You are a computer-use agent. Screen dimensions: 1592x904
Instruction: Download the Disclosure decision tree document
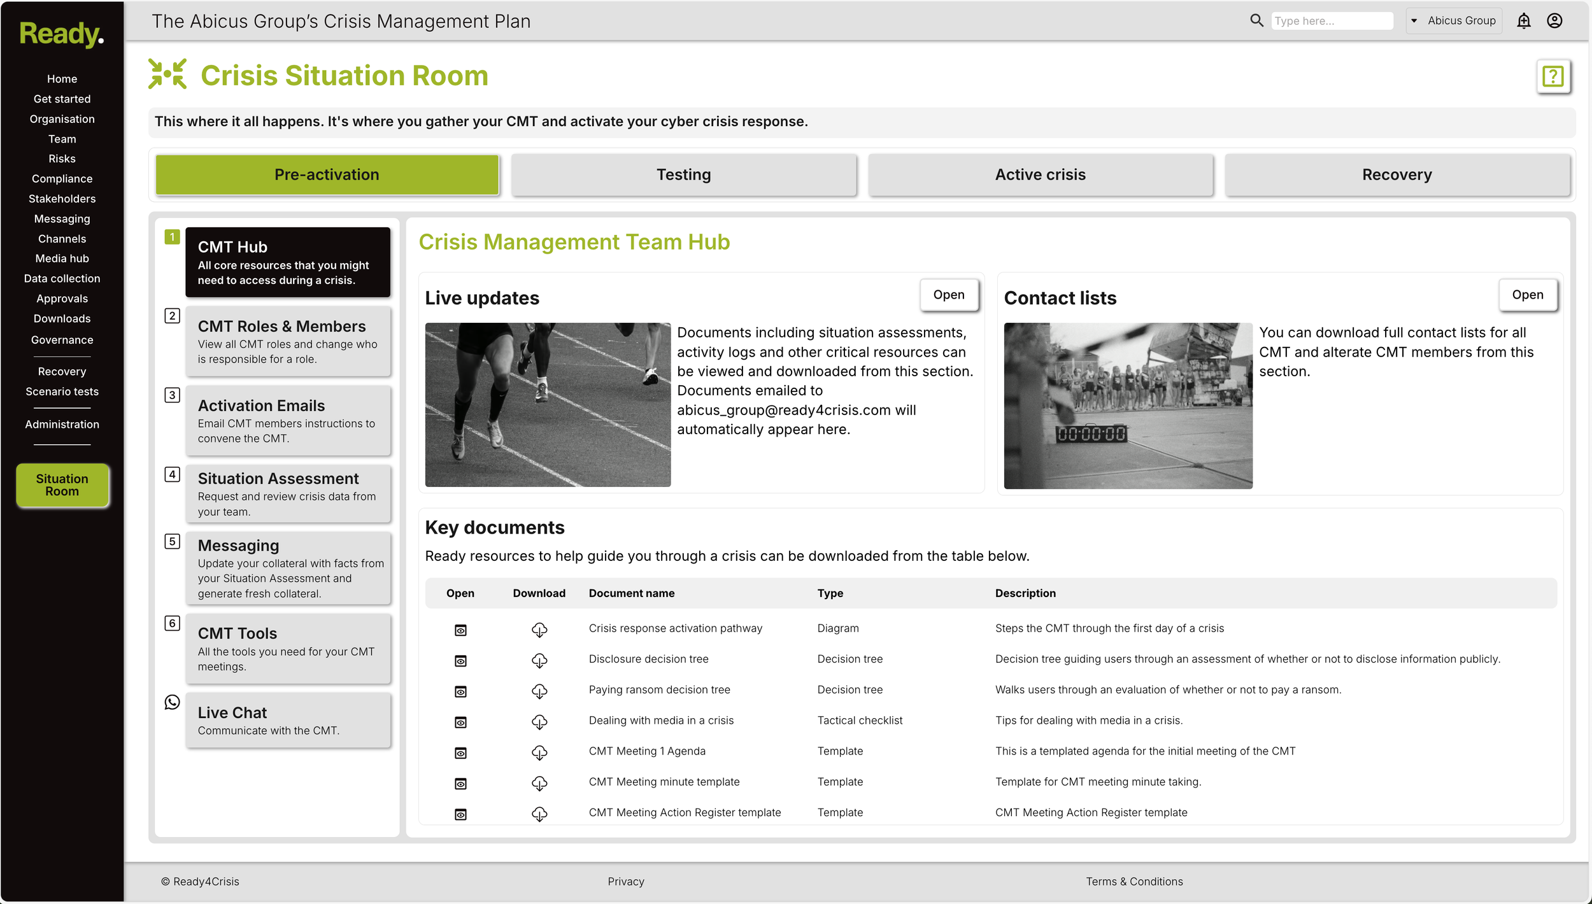click(x=539, y=660)
